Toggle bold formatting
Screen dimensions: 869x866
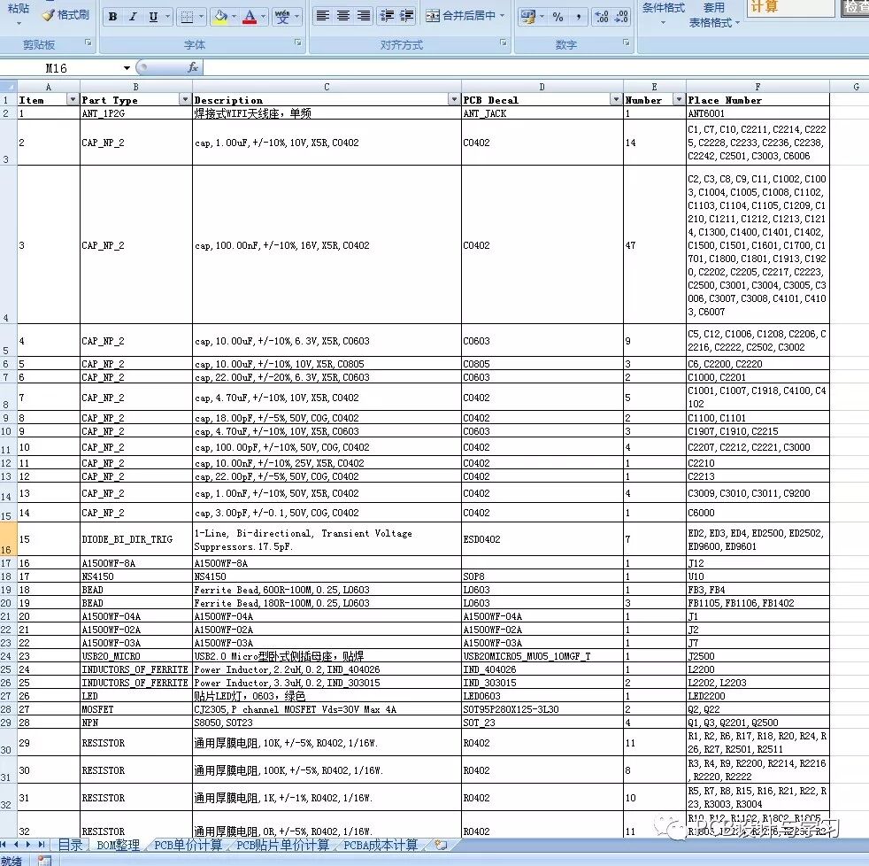tap(112, 17)
